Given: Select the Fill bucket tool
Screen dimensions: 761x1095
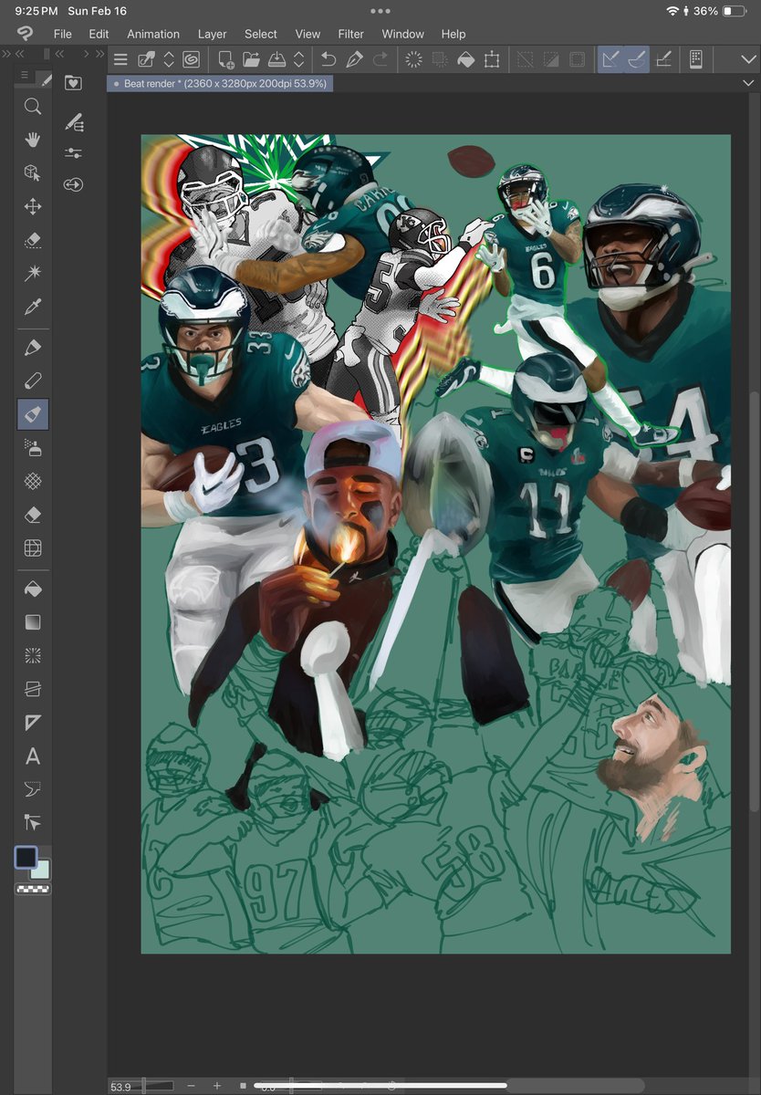Looking at the screenshot, I should click(33, 589).
